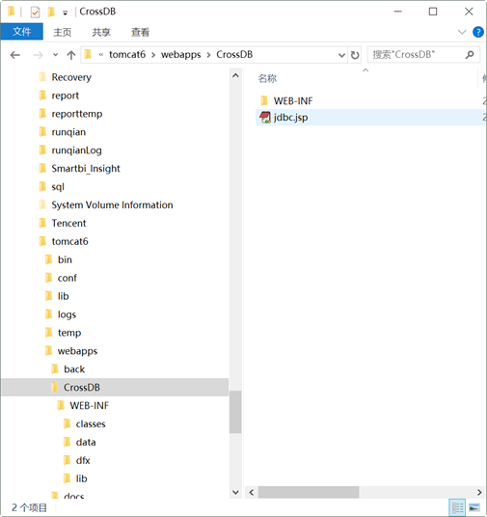
Task: Go back with the left arrow
Action: pyautogui.click(x=15, y=55)
